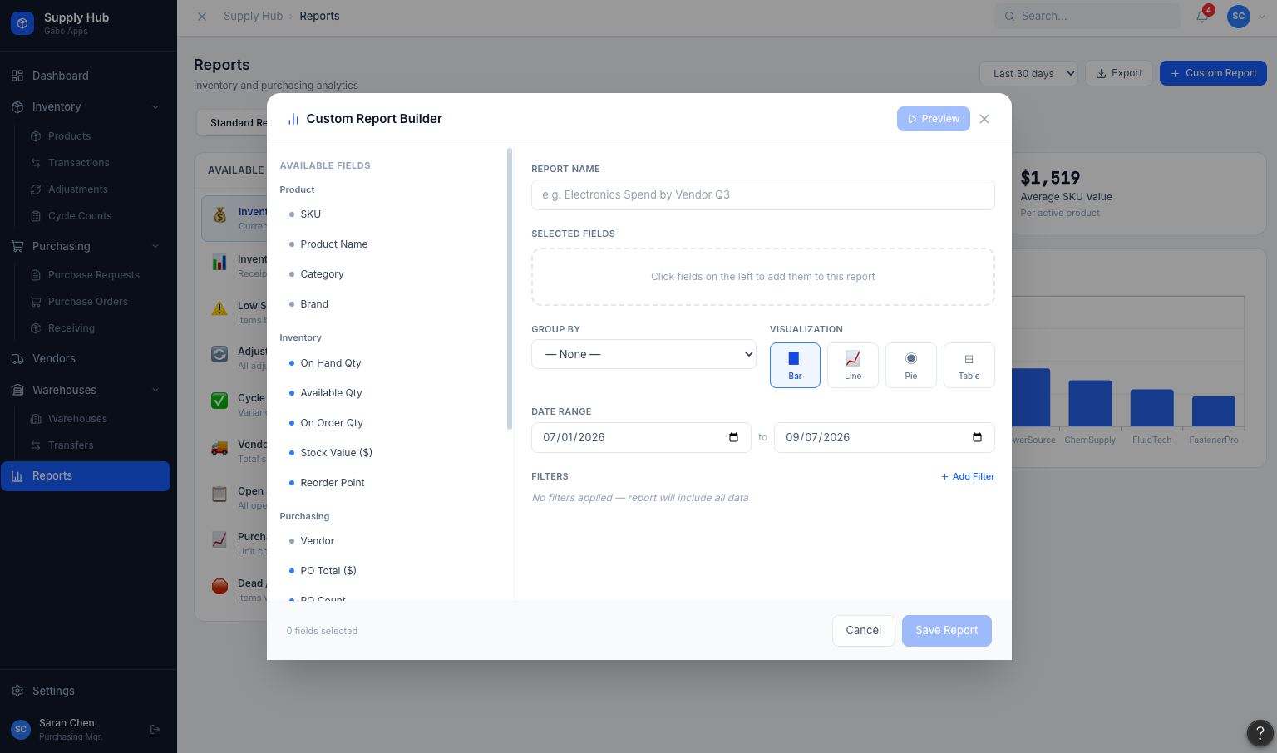The width and height of the screenshot is (1277, 753).
Task: Open calendar picker on end date field
Action: [977, 438]
